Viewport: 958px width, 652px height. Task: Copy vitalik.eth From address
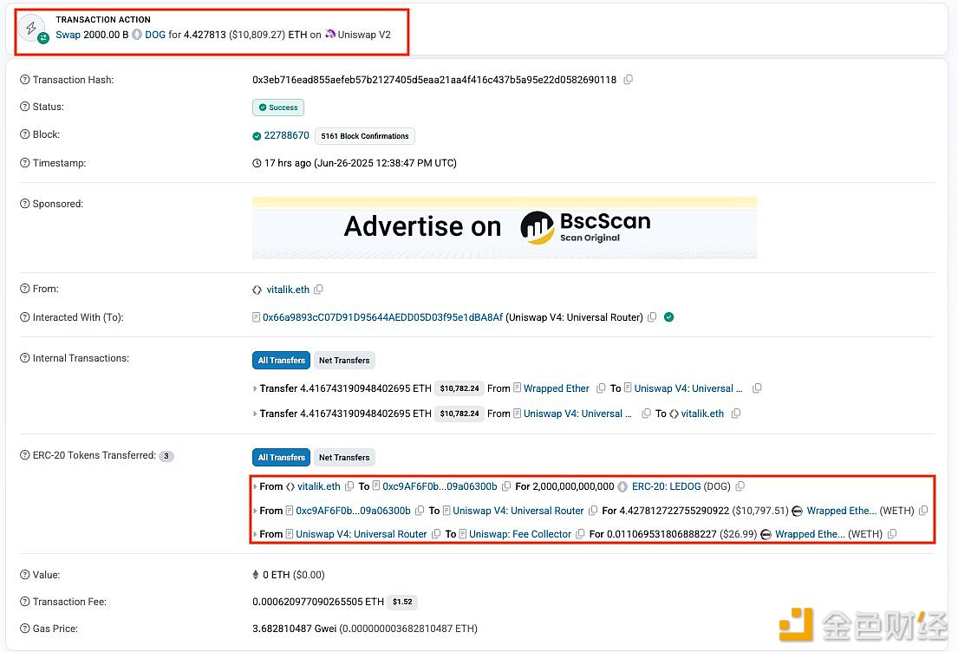coord(318,290)
